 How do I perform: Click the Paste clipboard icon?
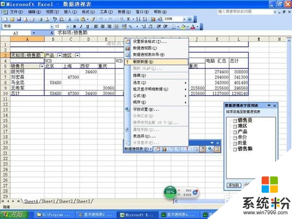(83, 19)
